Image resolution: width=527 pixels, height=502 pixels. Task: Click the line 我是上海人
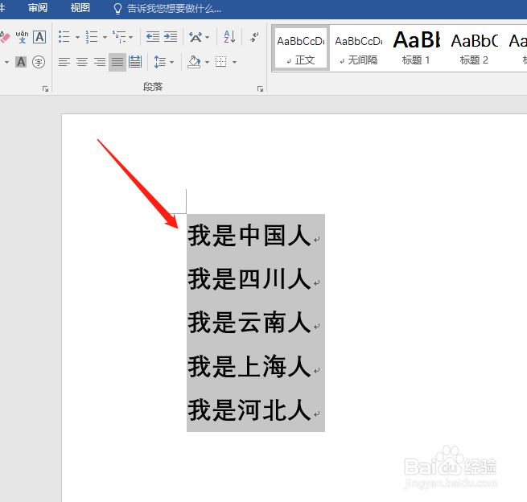click(249, 366)
